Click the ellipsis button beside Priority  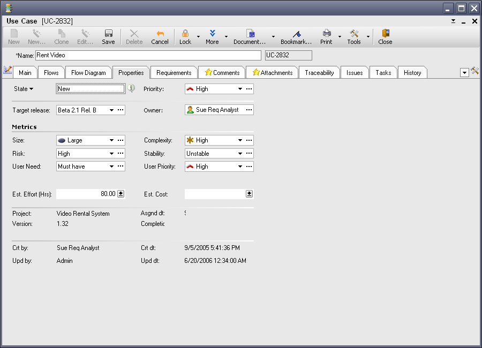(x=249, y=89)
